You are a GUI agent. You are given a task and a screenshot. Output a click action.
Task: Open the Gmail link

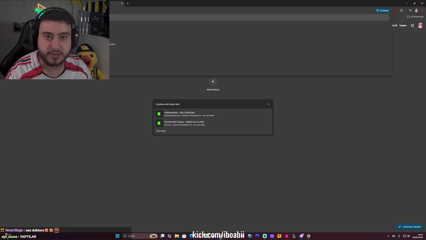tap(394, 25)
